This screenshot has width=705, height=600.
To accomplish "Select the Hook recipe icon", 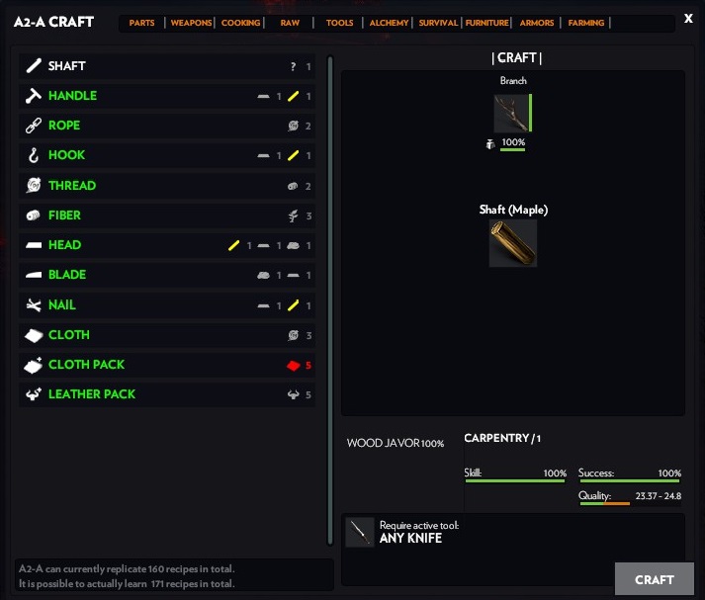I will point(34,155).
